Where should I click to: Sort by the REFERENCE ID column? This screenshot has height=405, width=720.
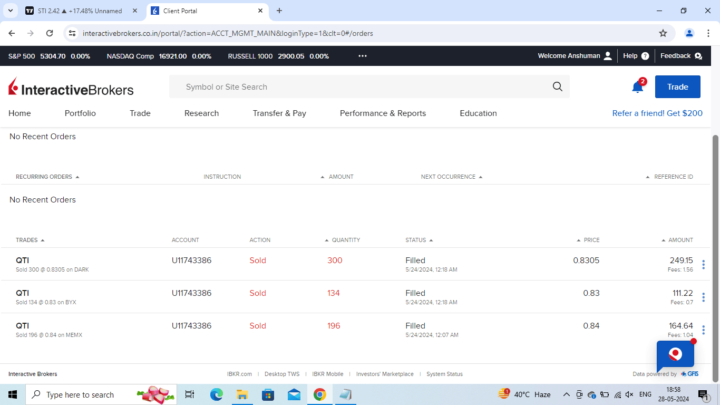pos(669,177)
